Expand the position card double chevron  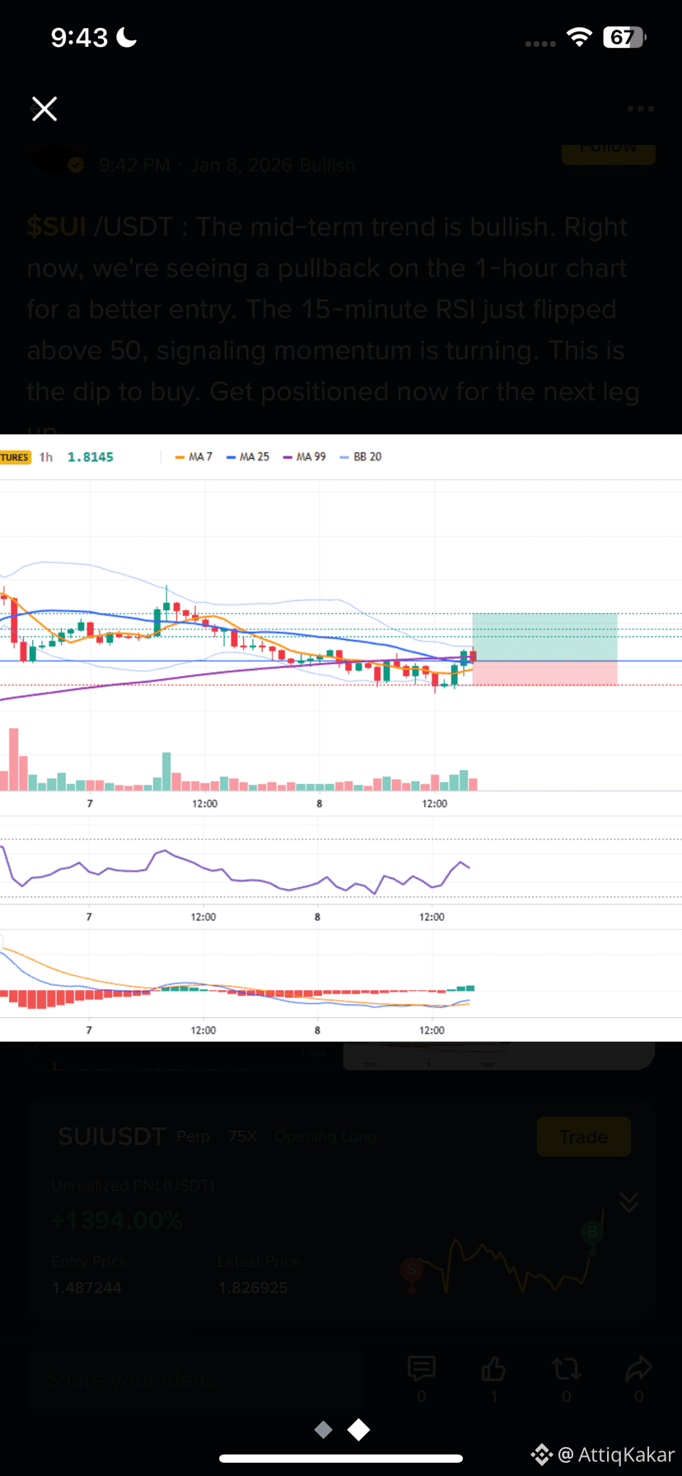coord(628,1202)
